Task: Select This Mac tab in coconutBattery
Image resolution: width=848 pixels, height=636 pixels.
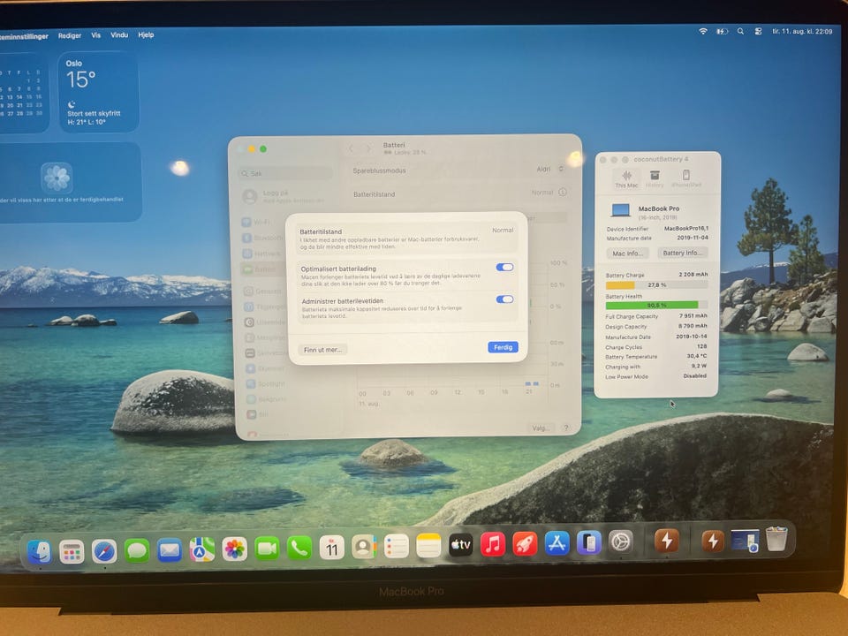Action: tap(626, 179)
